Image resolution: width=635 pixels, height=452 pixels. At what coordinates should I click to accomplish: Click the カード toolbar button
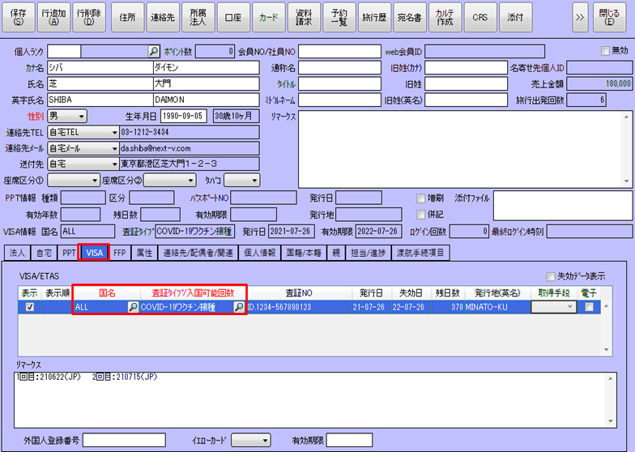(x=269, y=17)
